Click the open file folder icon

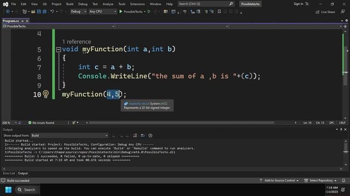[33, 11]
